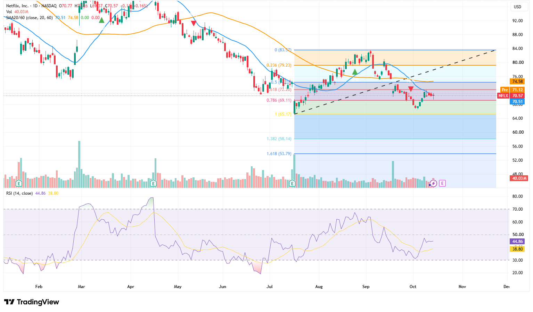
Task: Click the earnings E marker in mid-July
Action: pos(292,183)
